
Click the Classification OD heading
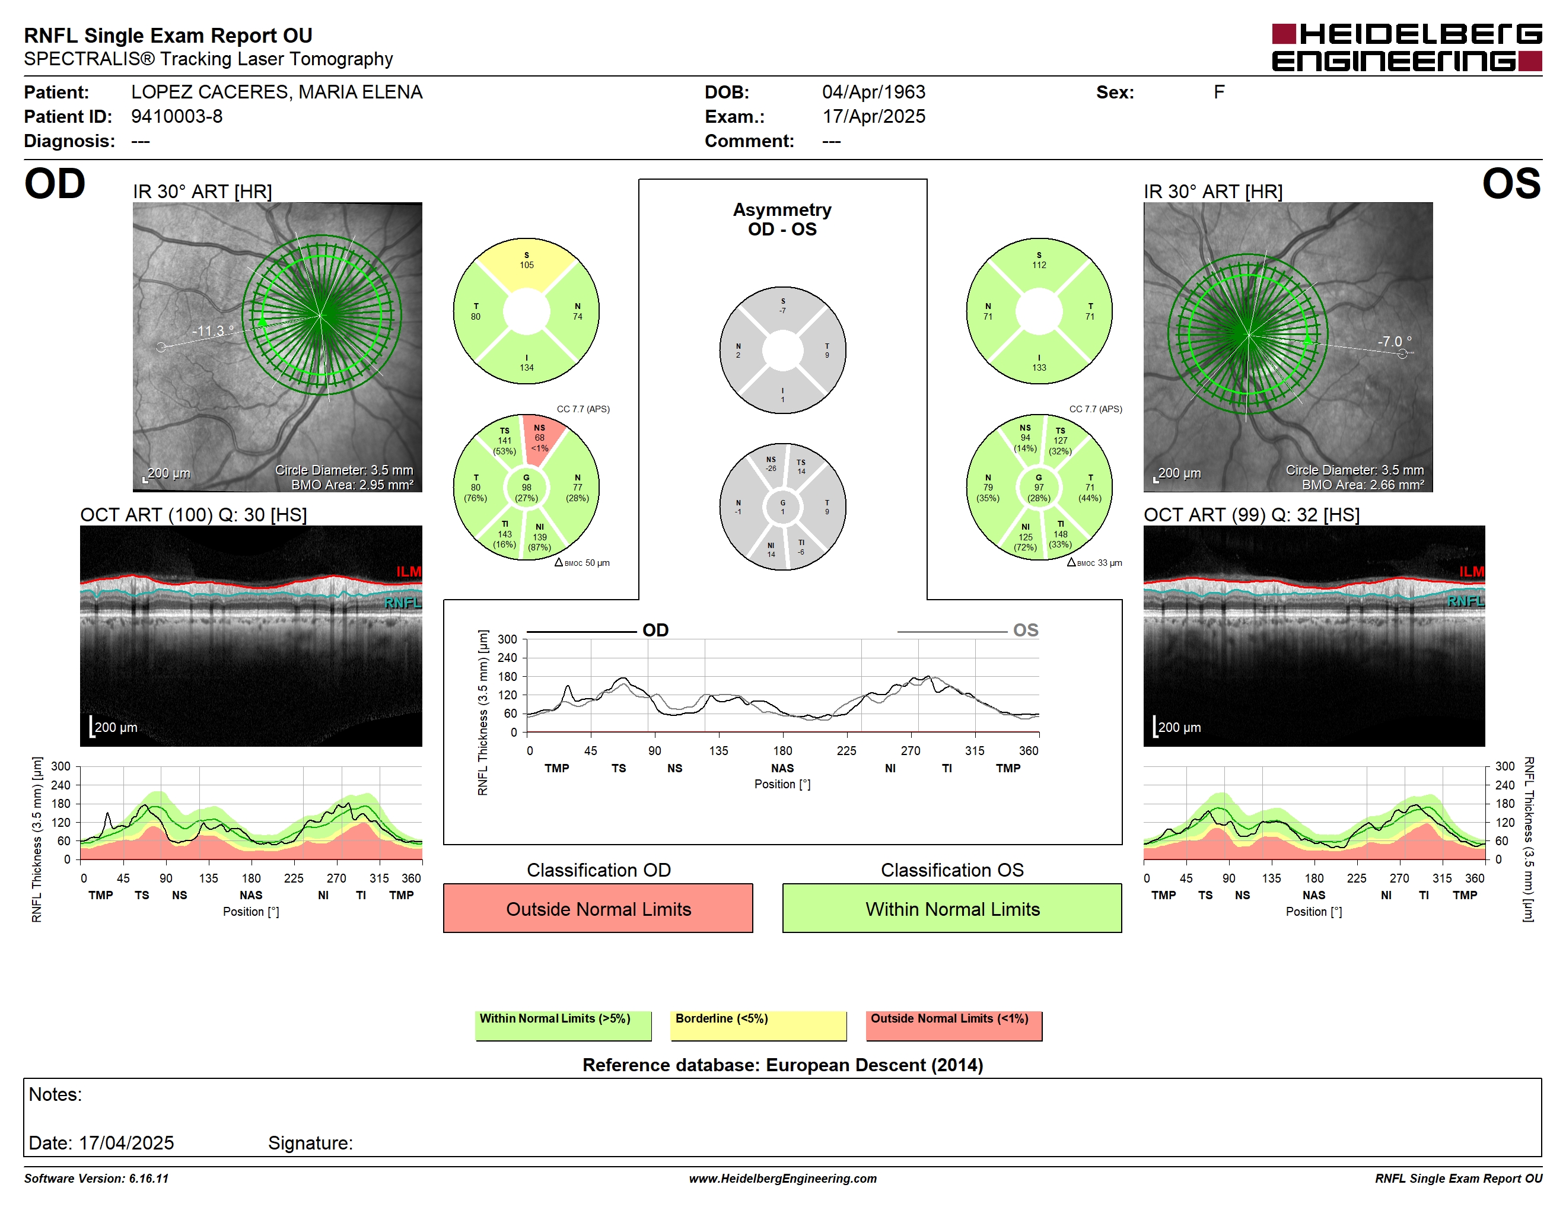(x=599, y=870)
